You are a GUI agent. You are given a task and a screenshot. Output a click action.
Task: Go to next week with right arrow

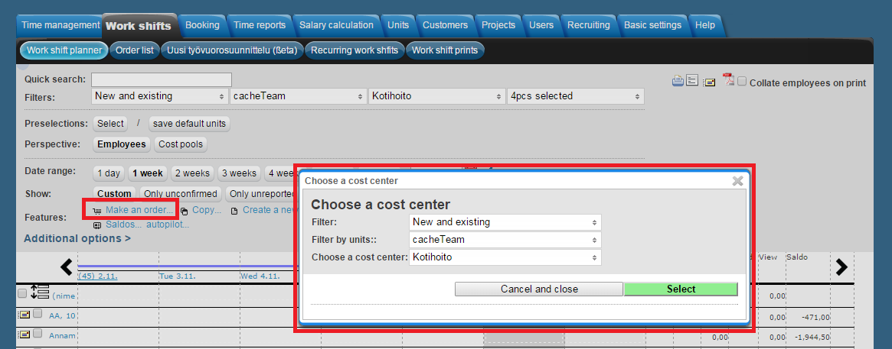841,267
